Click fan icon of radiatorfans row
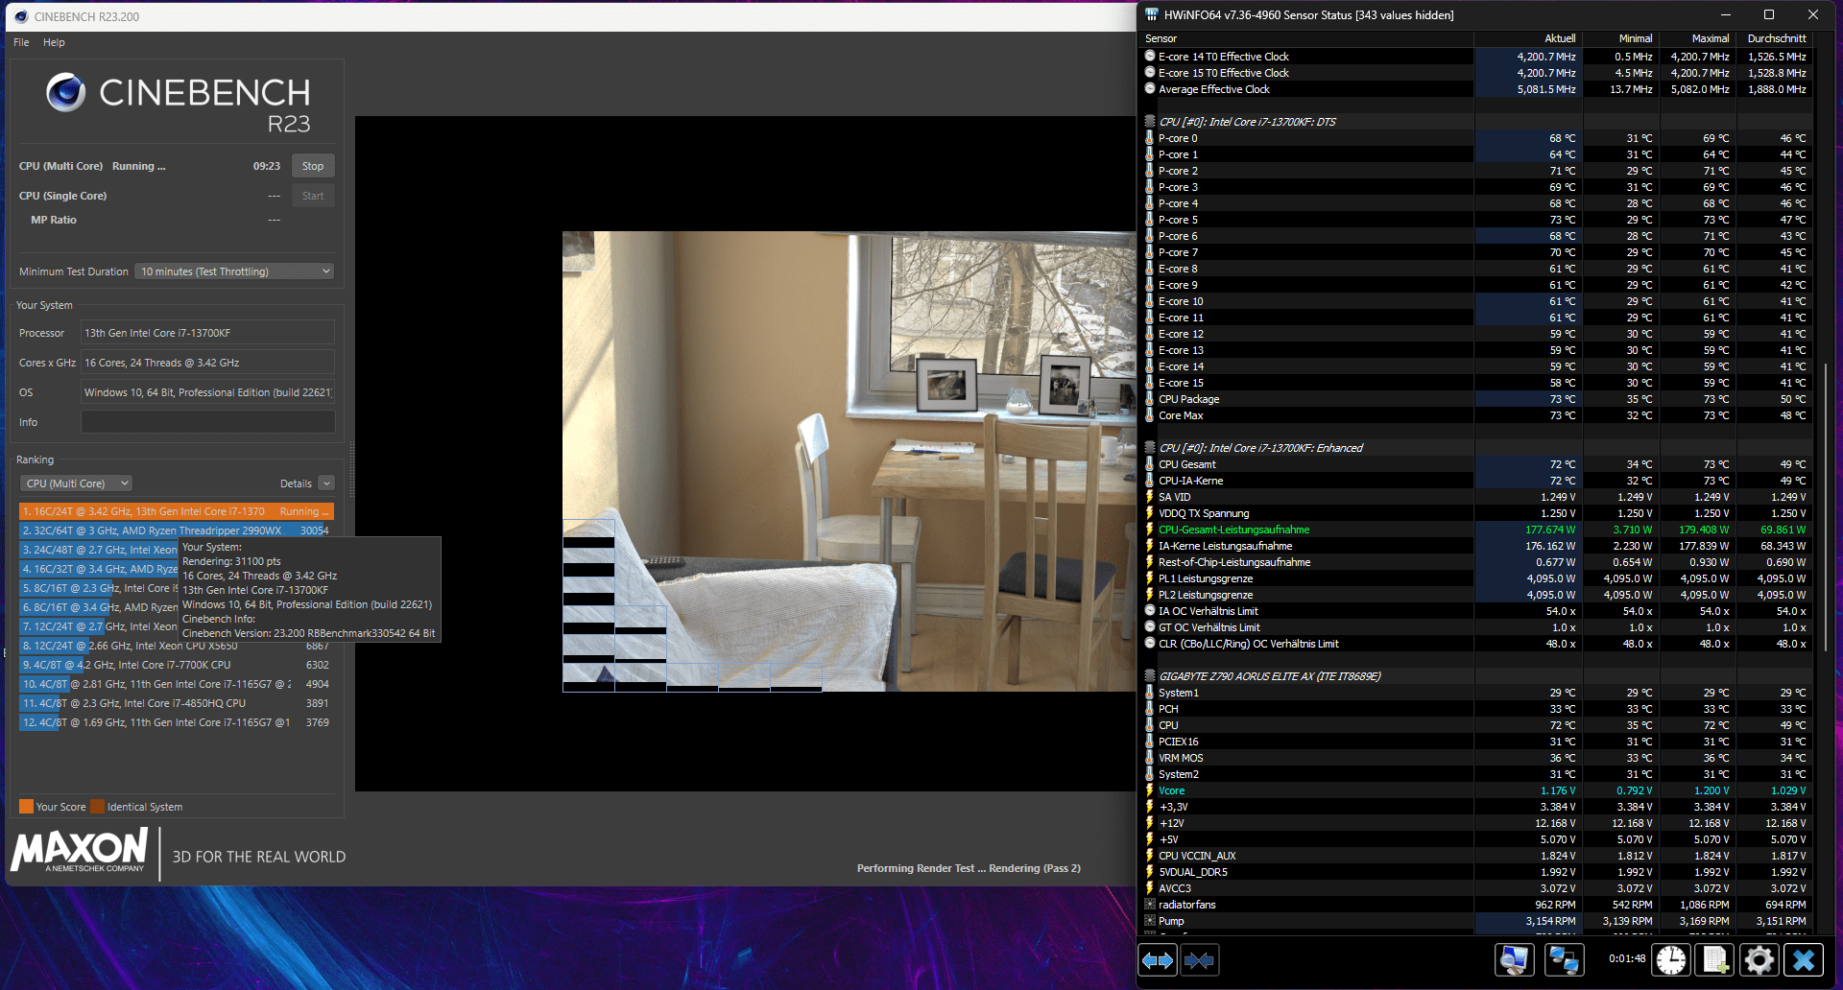This screenshot has width=1843, height=990. [x=1150, y=905]
